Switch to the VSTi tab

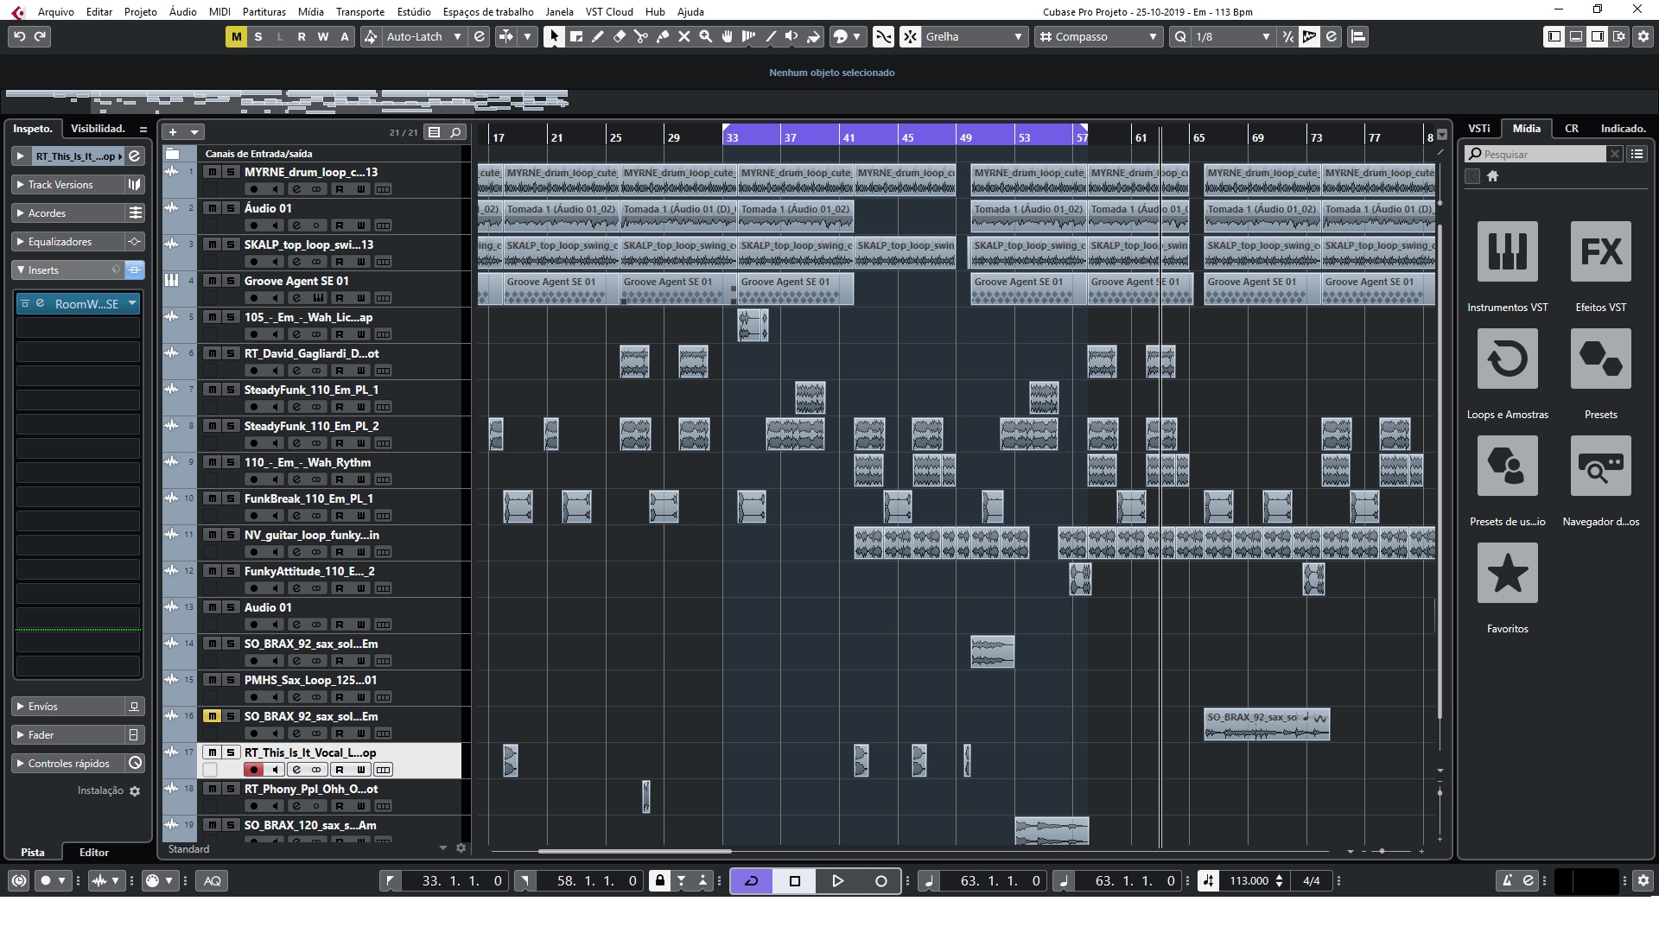tap(1478, 128)
